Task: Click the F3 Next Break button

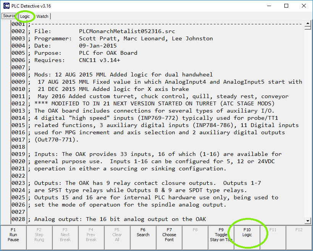Action: click(65, 235)
